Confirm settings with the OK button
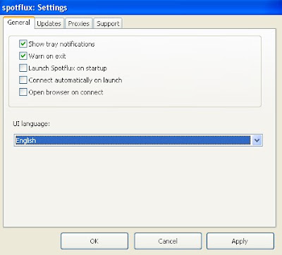The height and width of the screenshot is (255, 282). 94,241
